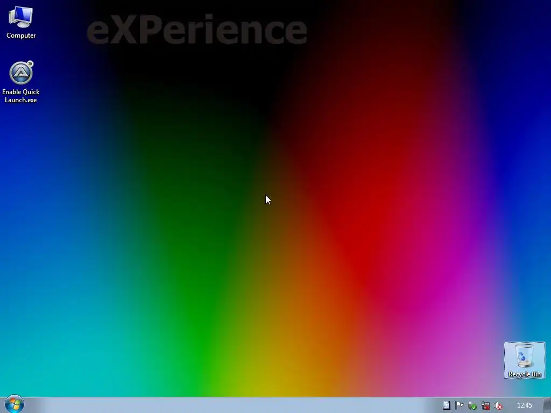
Task: Click the muted volume speaker icon
Action: 498,405
